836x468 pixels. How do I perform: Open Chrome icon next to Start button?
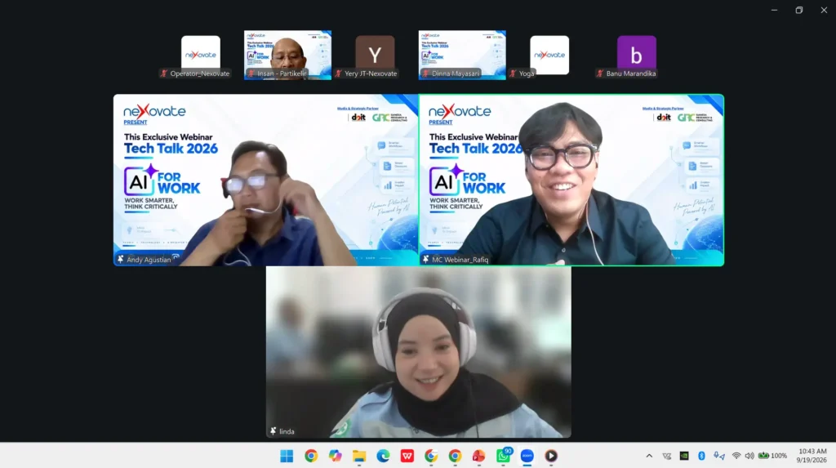pyautogui.click(x=311, y=456)
